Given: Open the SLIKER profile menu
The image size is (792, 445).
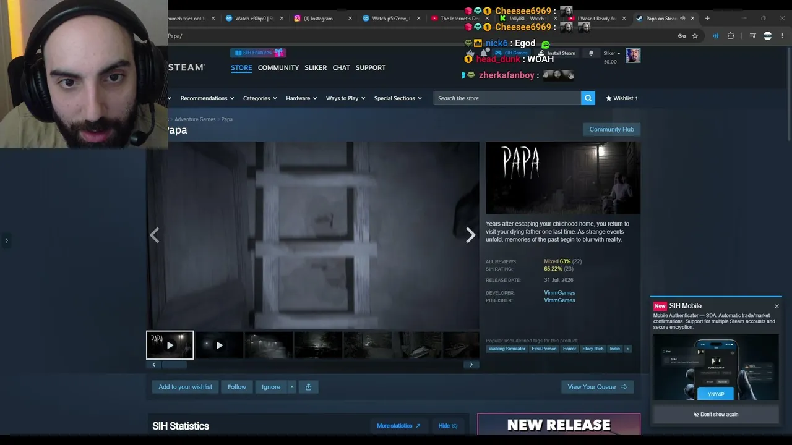Looking at the screenshot, I should (x=316, y=67).
